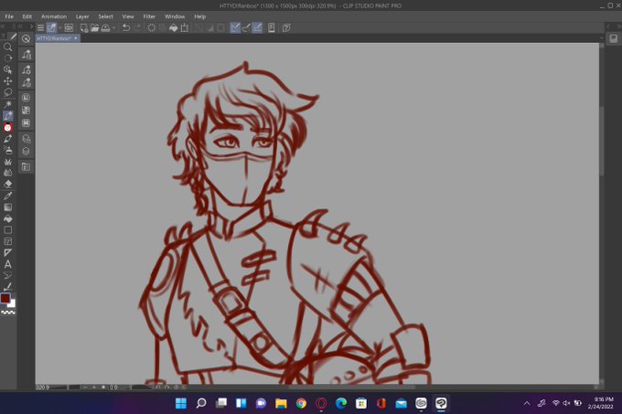Select the Balloon tool

click(x=7, y=276)
